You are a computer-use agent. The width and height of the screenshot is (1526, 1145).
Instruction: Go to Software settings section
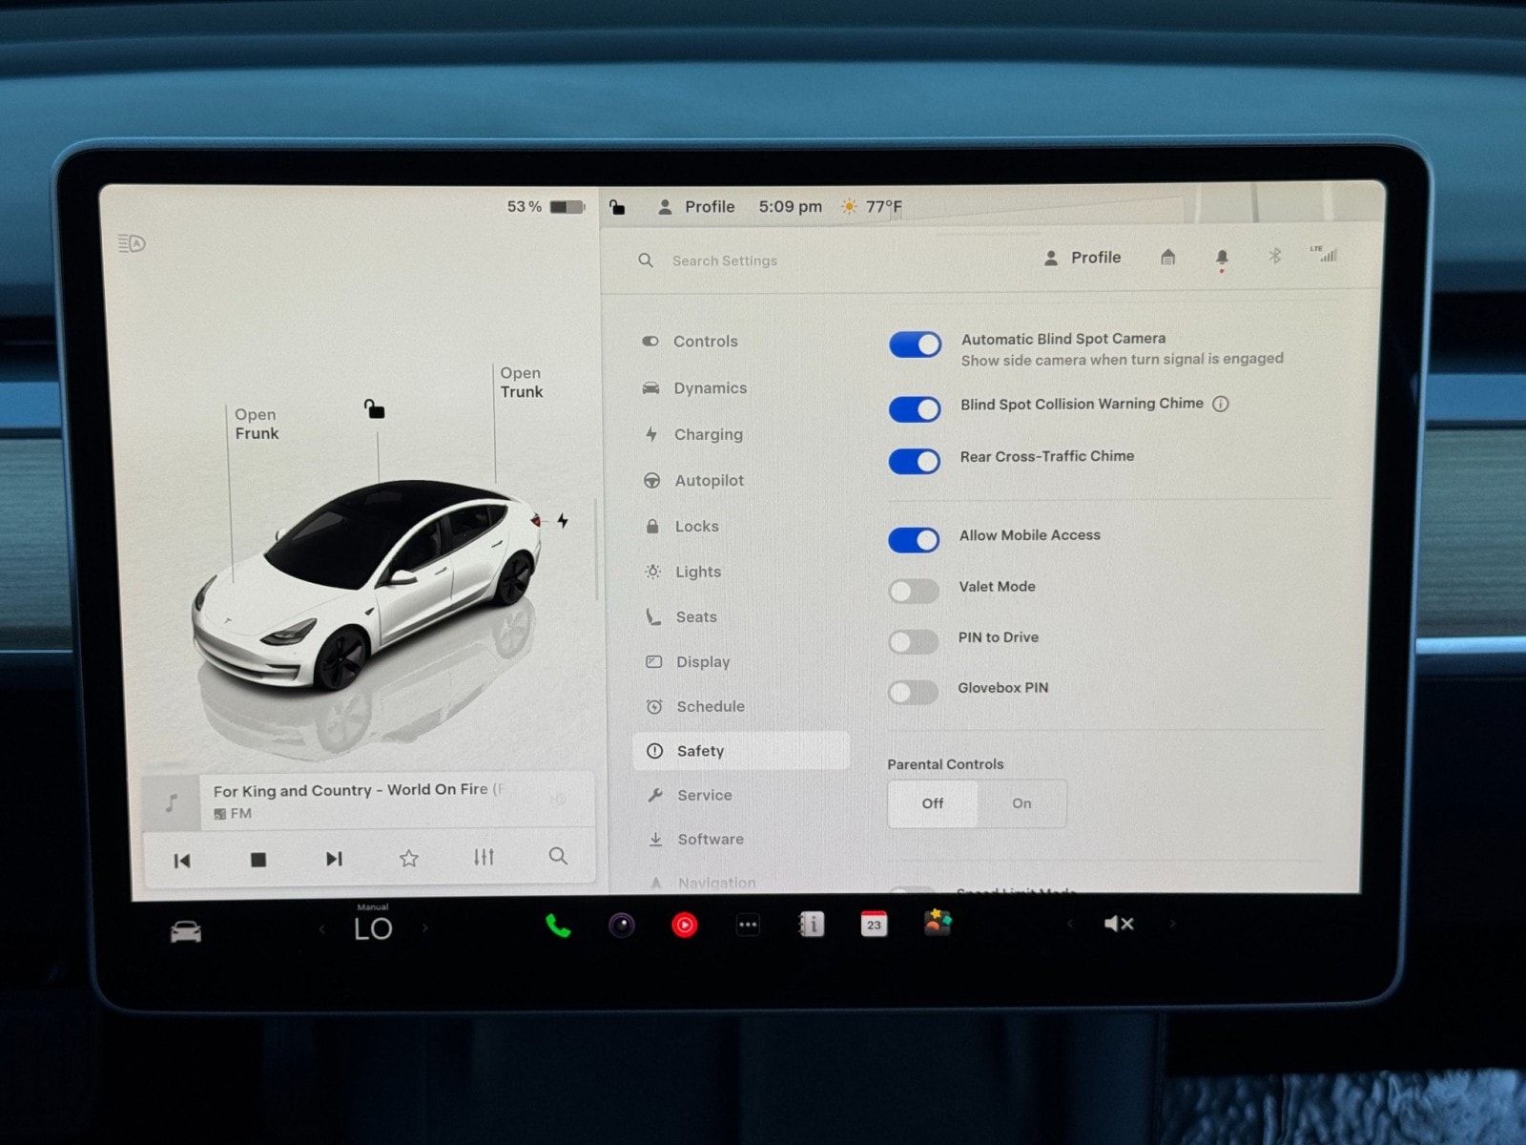tap(710, 840)
